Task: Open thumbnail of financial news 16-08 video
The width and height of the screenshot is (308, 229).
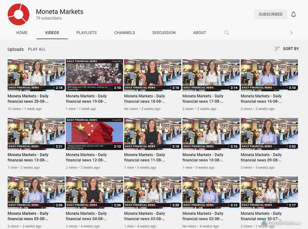Action: [269, 75]
